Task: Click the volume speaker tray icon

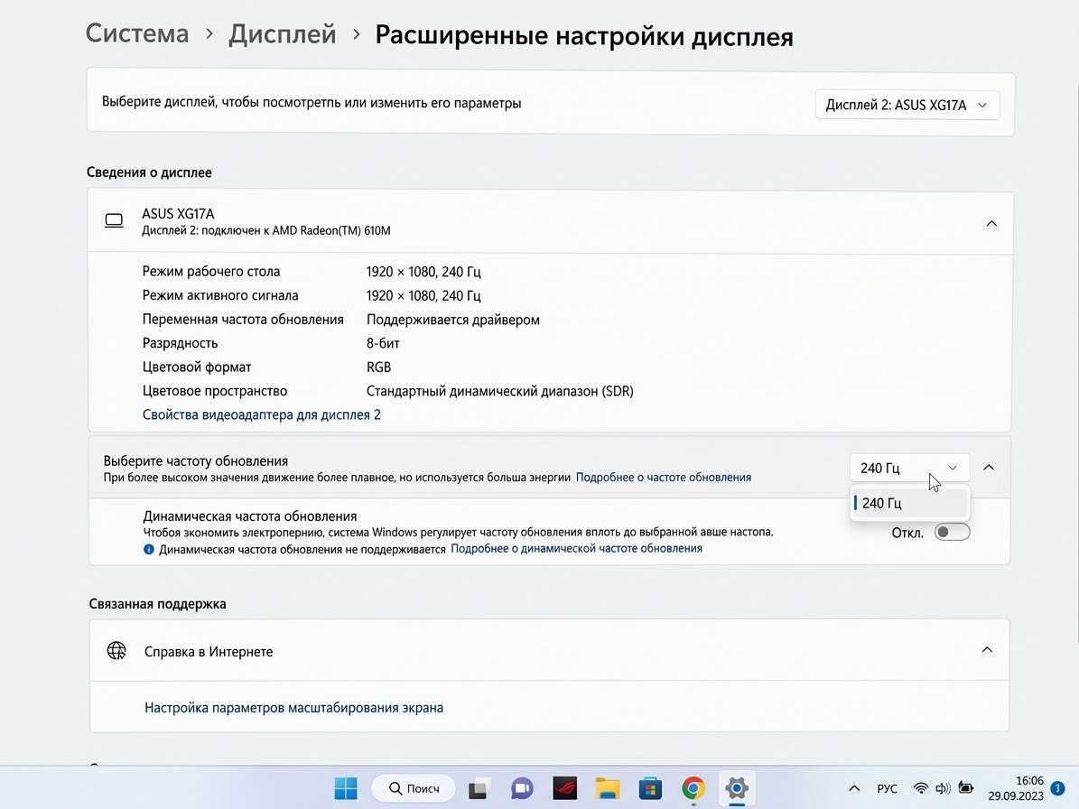Action: pos(943,788)
